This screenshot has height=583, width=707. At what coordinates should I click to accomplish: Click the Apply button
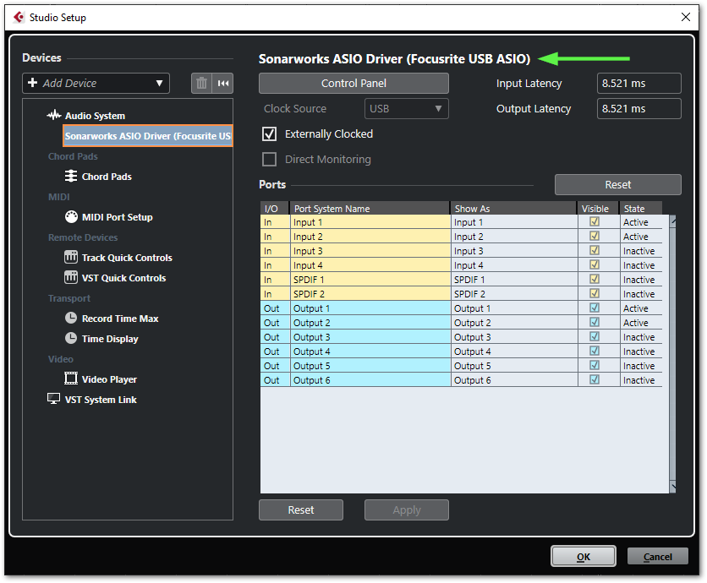(406, 510)
